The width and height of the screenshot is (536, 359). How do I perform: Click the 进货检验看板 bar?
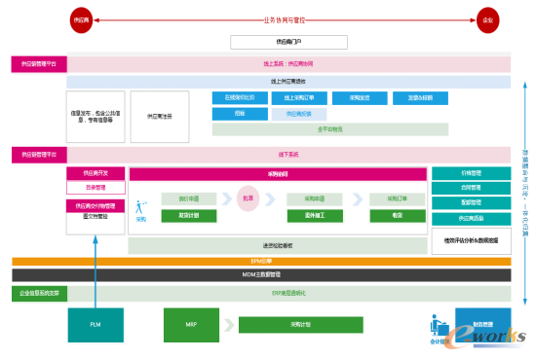pos(278,246)
